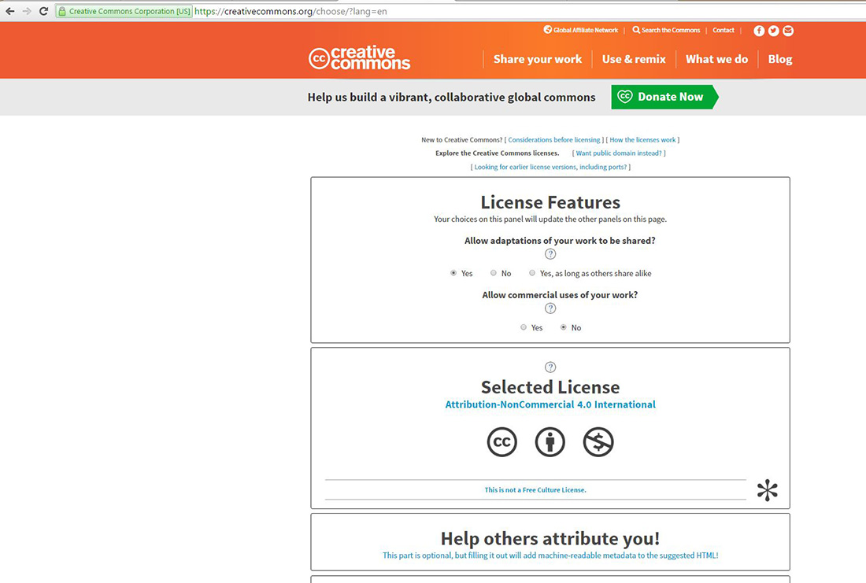Go to the Blog menu item
The image size is (866, 583).
[780, 59]
